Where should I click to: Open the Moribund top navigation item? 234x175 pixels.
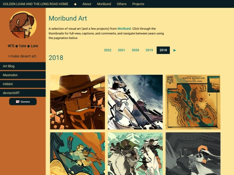104,4
